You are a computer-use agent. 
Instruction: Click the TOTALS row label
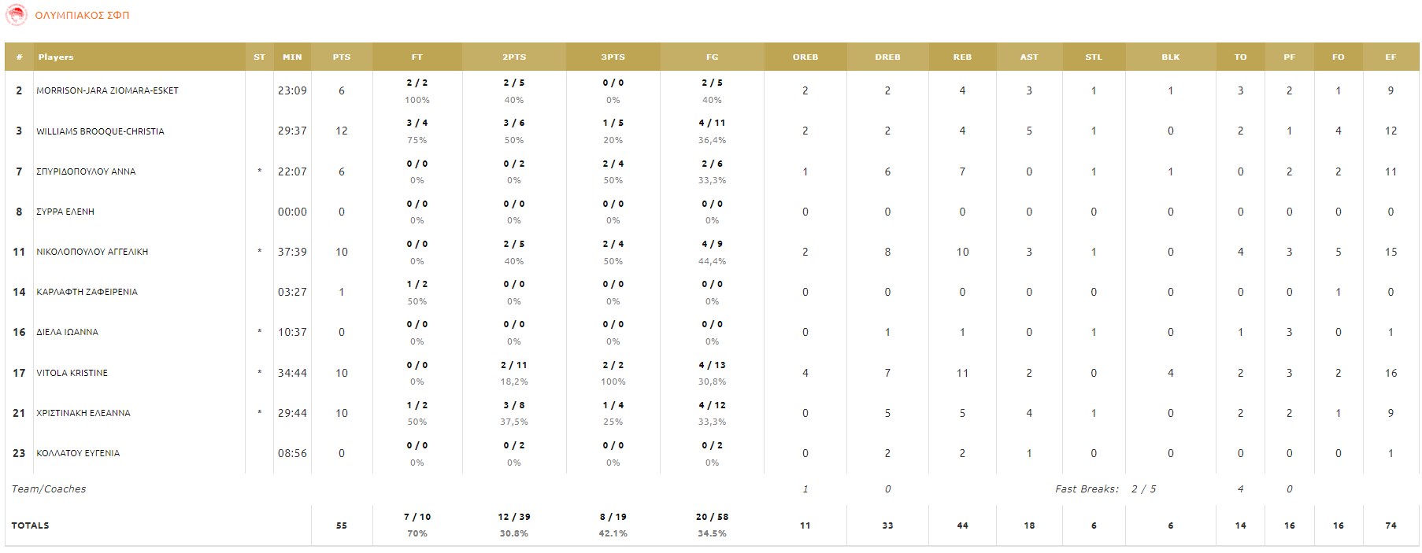click(30, 525)
